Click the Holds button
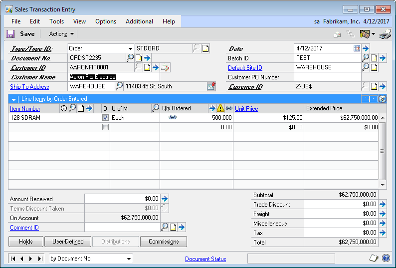This screenshot has width=396, height=268. point(26,242)
